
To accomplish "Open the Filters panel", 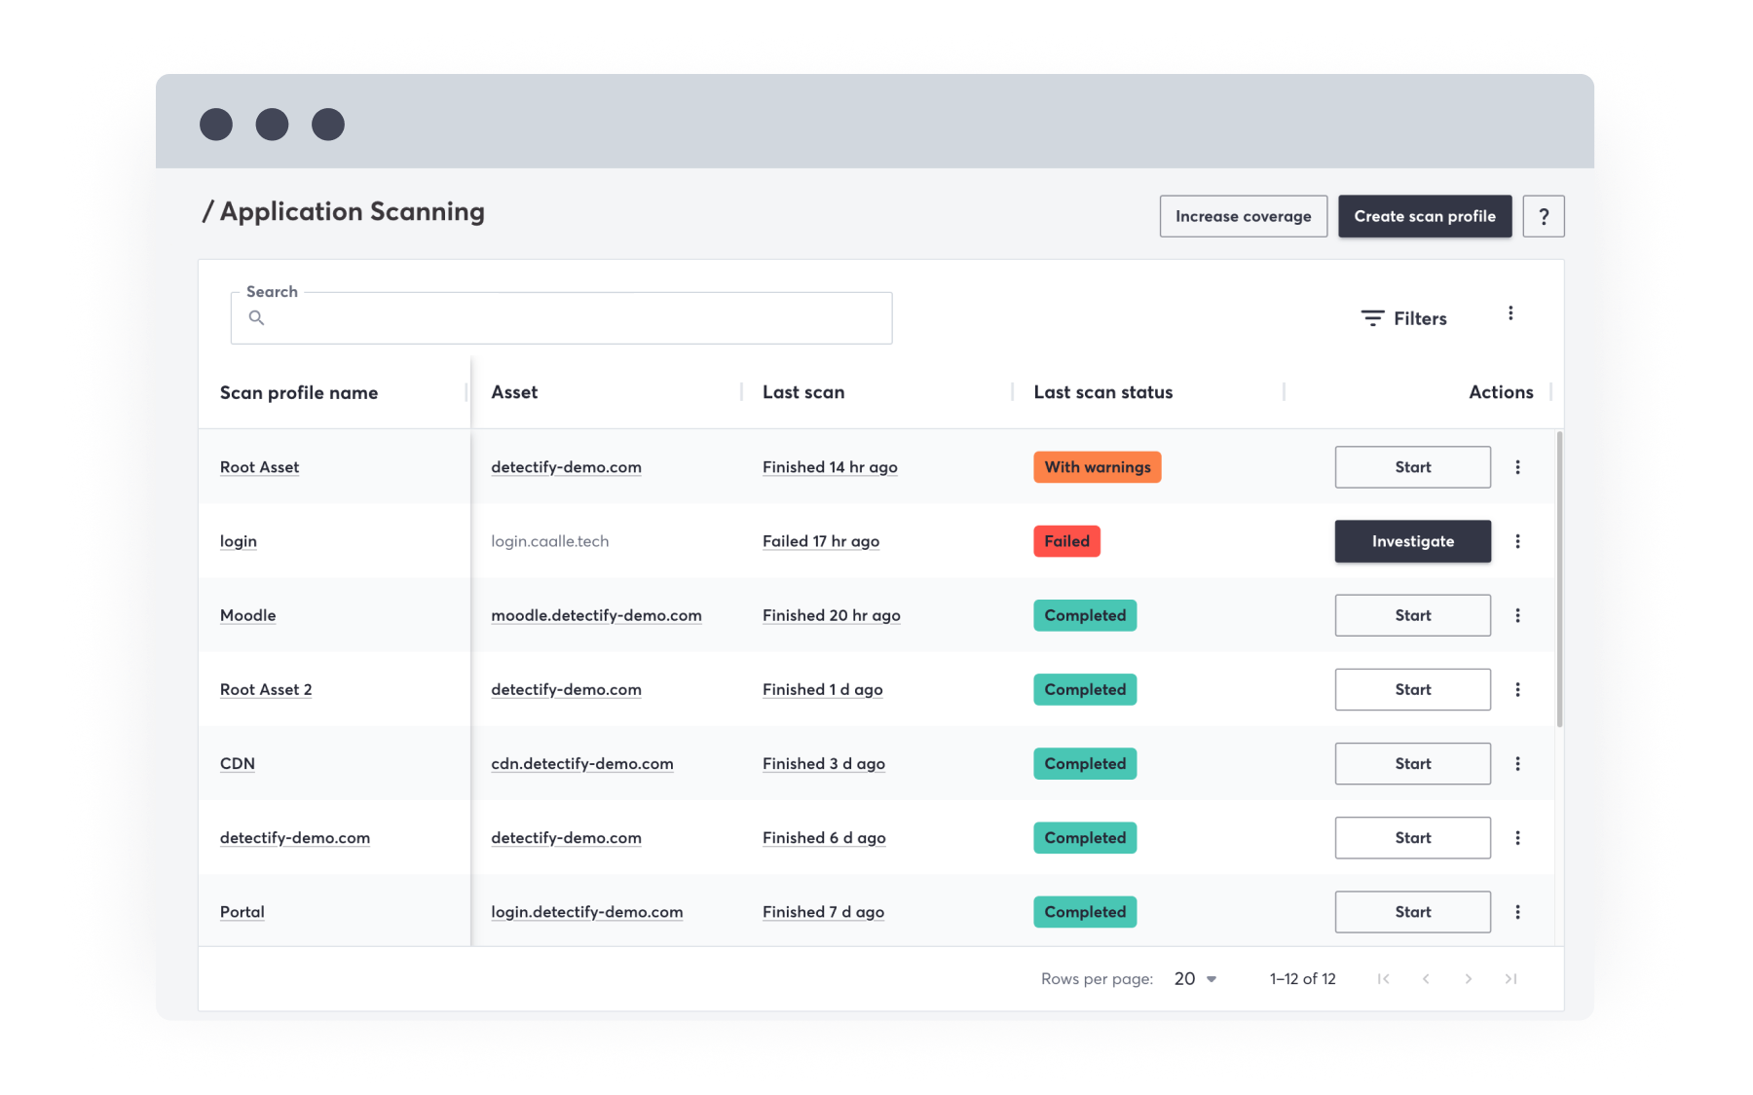I will pos(1403,318).
